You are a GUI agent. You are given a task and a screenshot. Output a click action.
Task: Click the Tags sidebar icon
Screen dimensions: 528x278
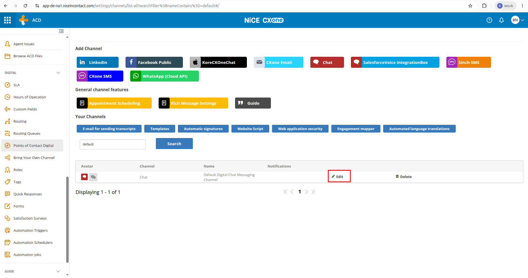point(7,182)
